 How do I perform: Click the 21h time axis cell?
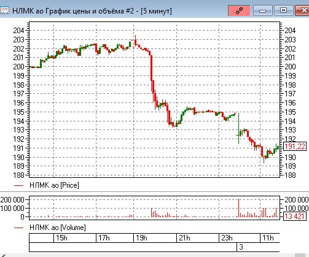tap(198, 238)
